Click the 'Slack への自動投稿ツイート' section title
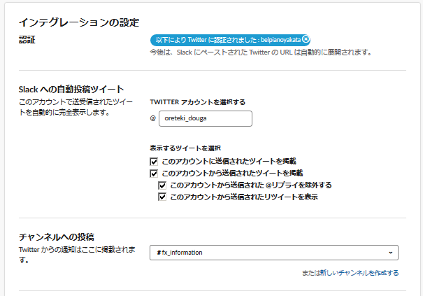 71,89
